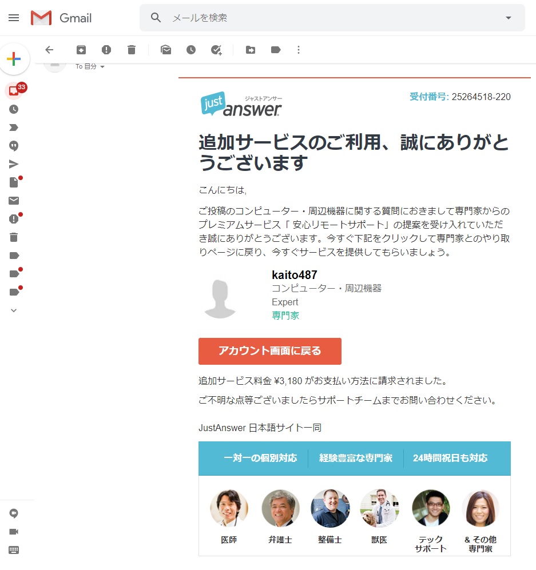Click the expert avatar placeholder

220,299
